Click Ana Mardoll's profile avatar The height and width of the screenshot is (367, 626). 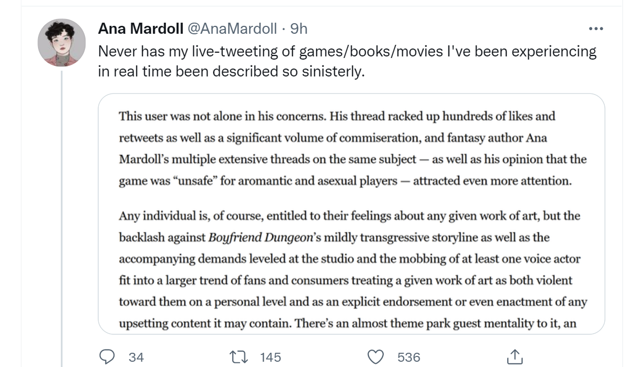tap(62, 43)
